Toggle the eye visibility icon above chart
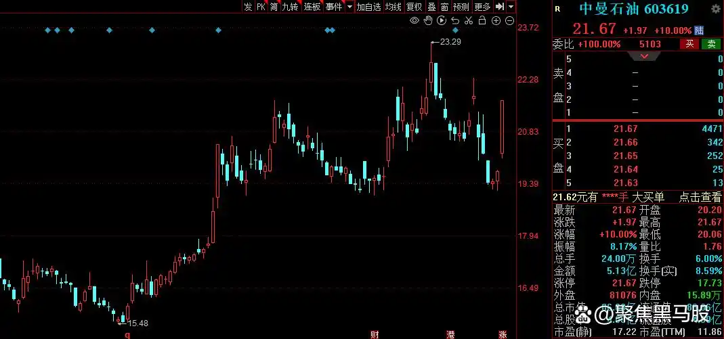The height and width of the screenshot is (339, 724). click(x=414, y=21)
